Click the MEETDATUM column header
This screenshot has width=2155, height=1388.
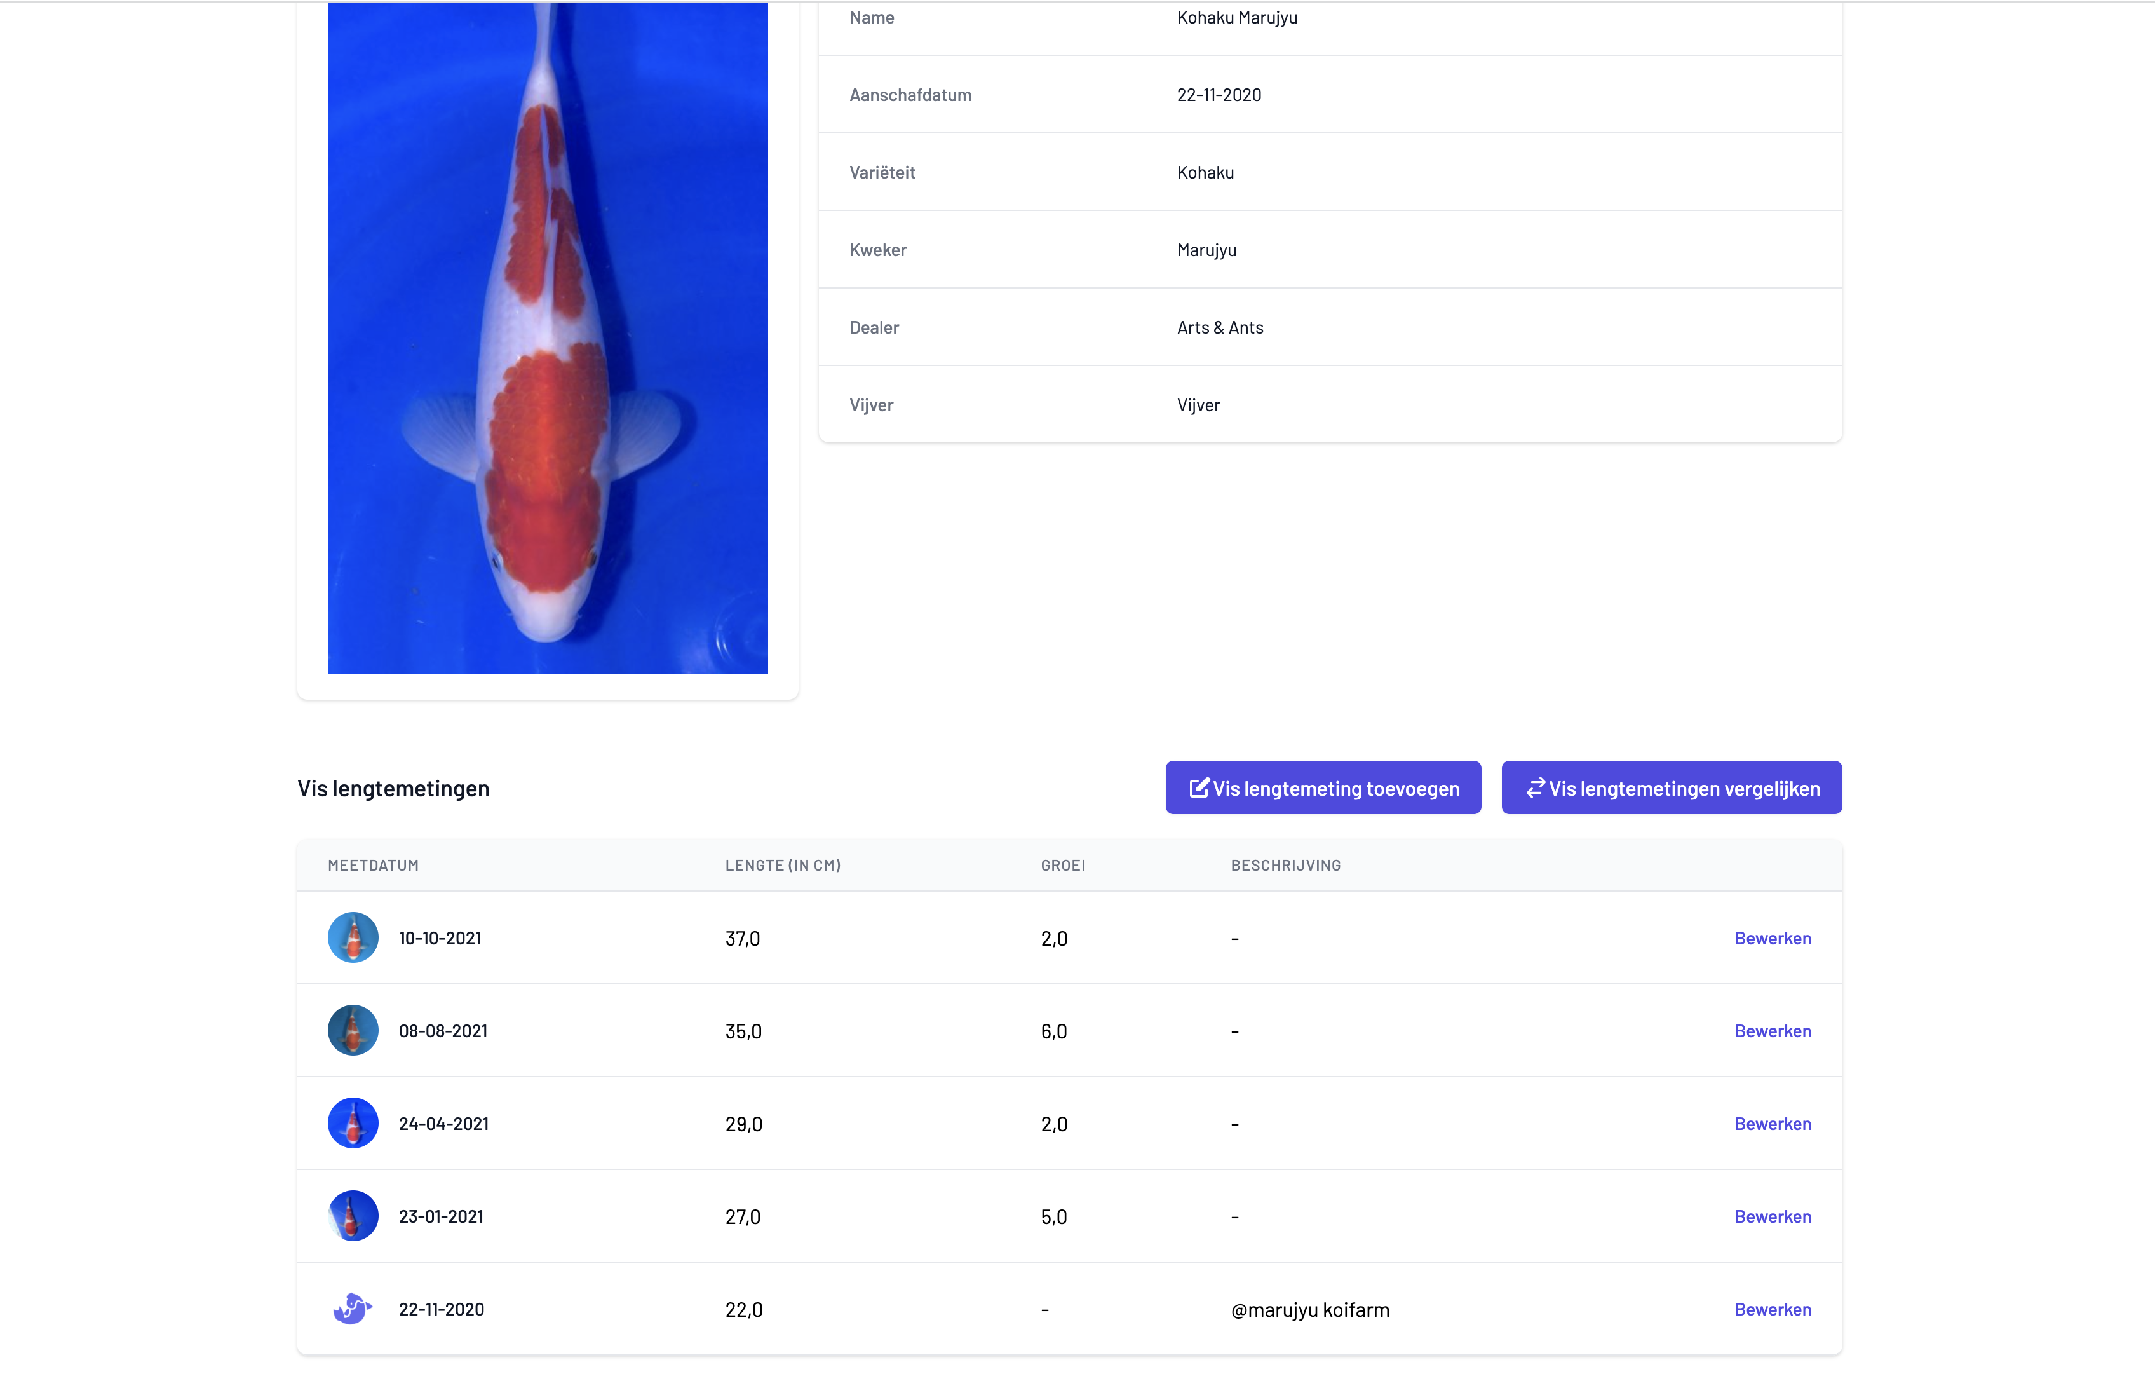(373, 865)
